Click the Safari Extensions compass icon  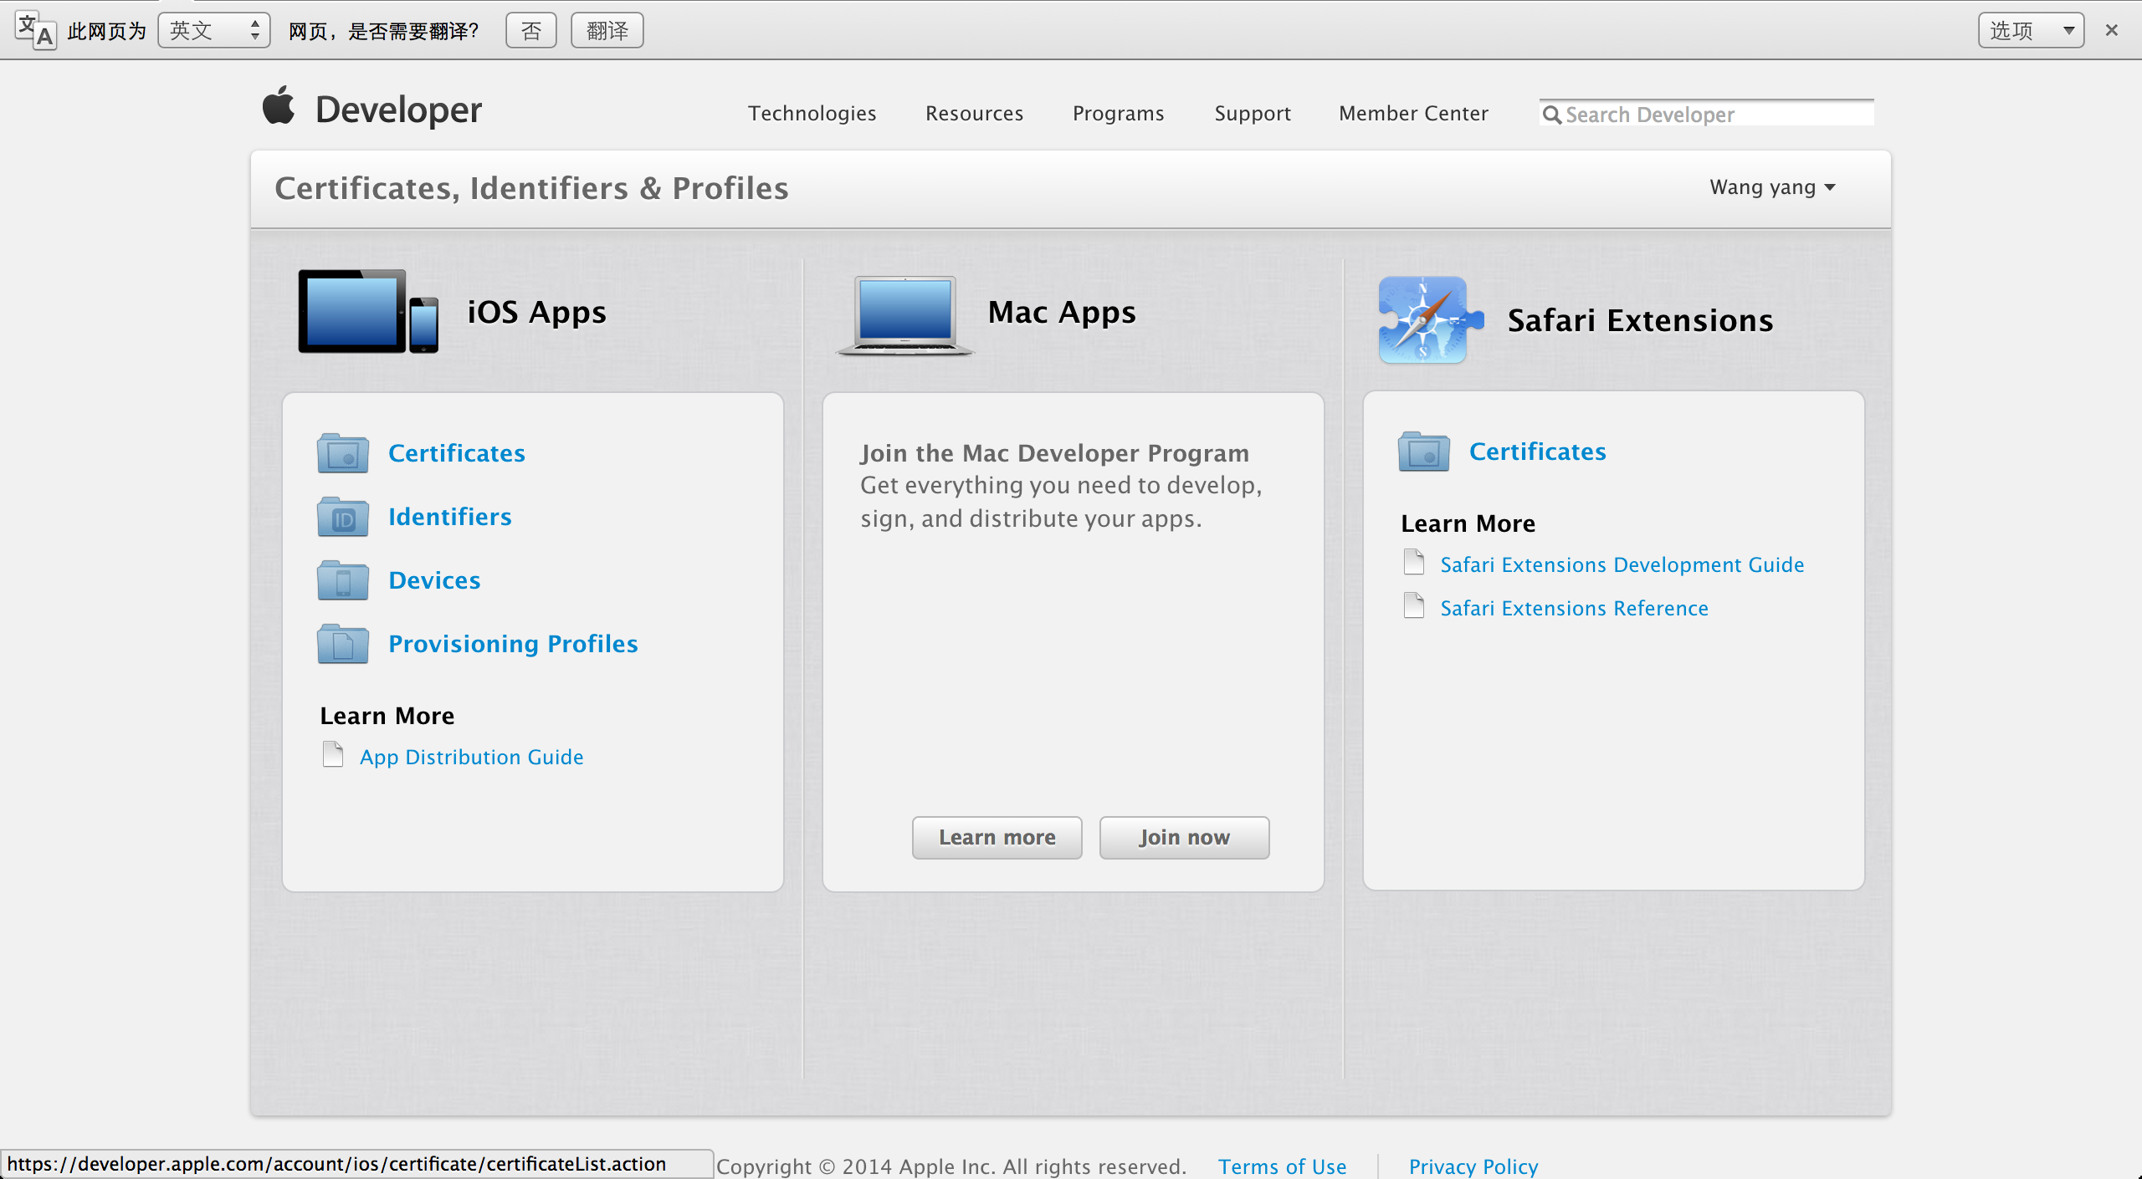coord(1430,319)
